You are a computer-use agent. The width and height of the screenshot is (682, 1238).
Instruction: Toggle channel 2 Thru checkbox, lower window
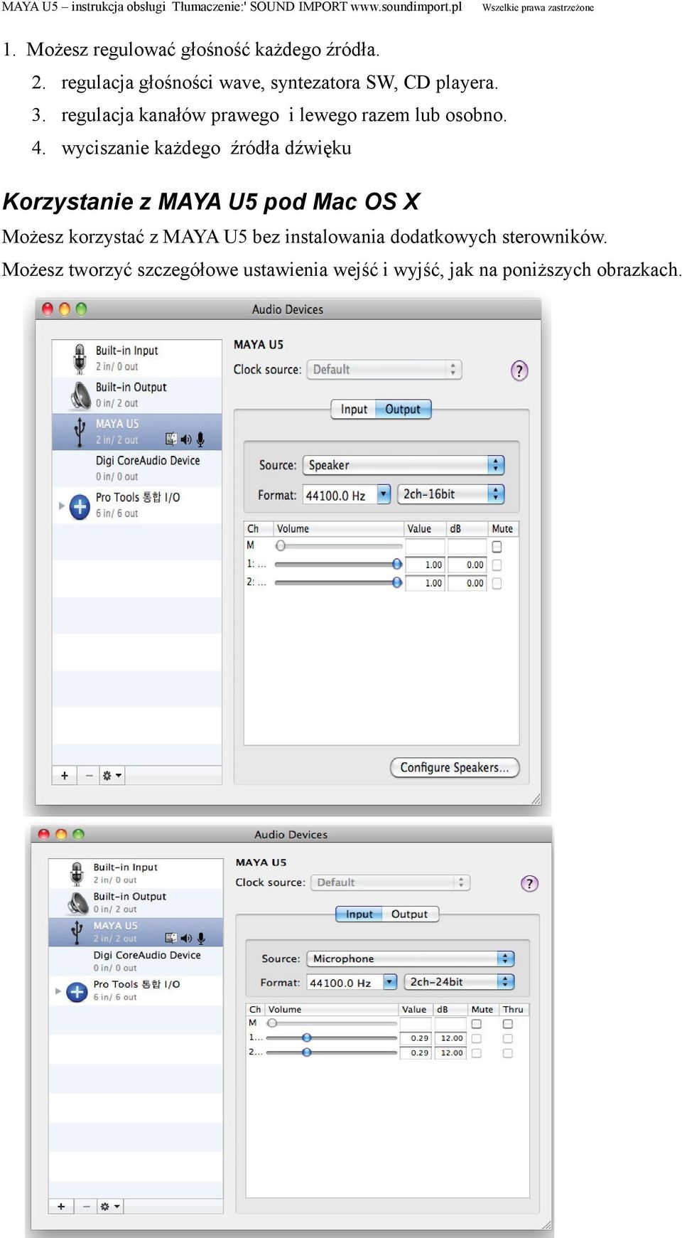[507, 1053]
